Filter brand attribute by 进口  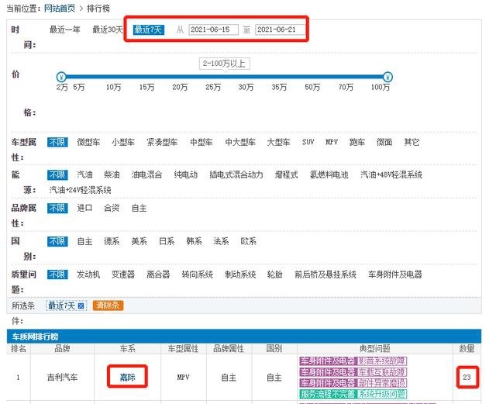pos(84,209)
